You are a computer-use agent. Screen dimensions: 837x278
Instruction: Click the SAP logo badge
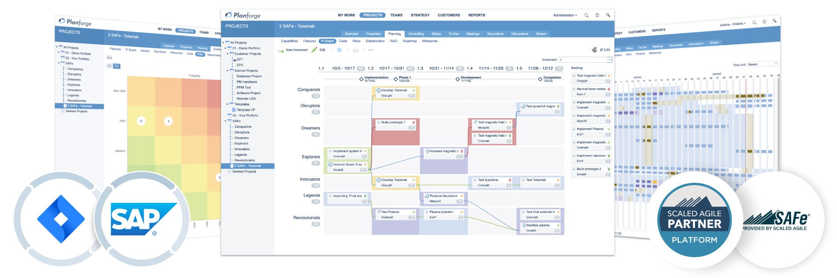(143, 219)
